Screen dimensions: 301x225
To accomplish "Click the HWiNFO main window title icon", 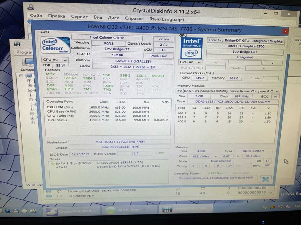I will [17, 44].
